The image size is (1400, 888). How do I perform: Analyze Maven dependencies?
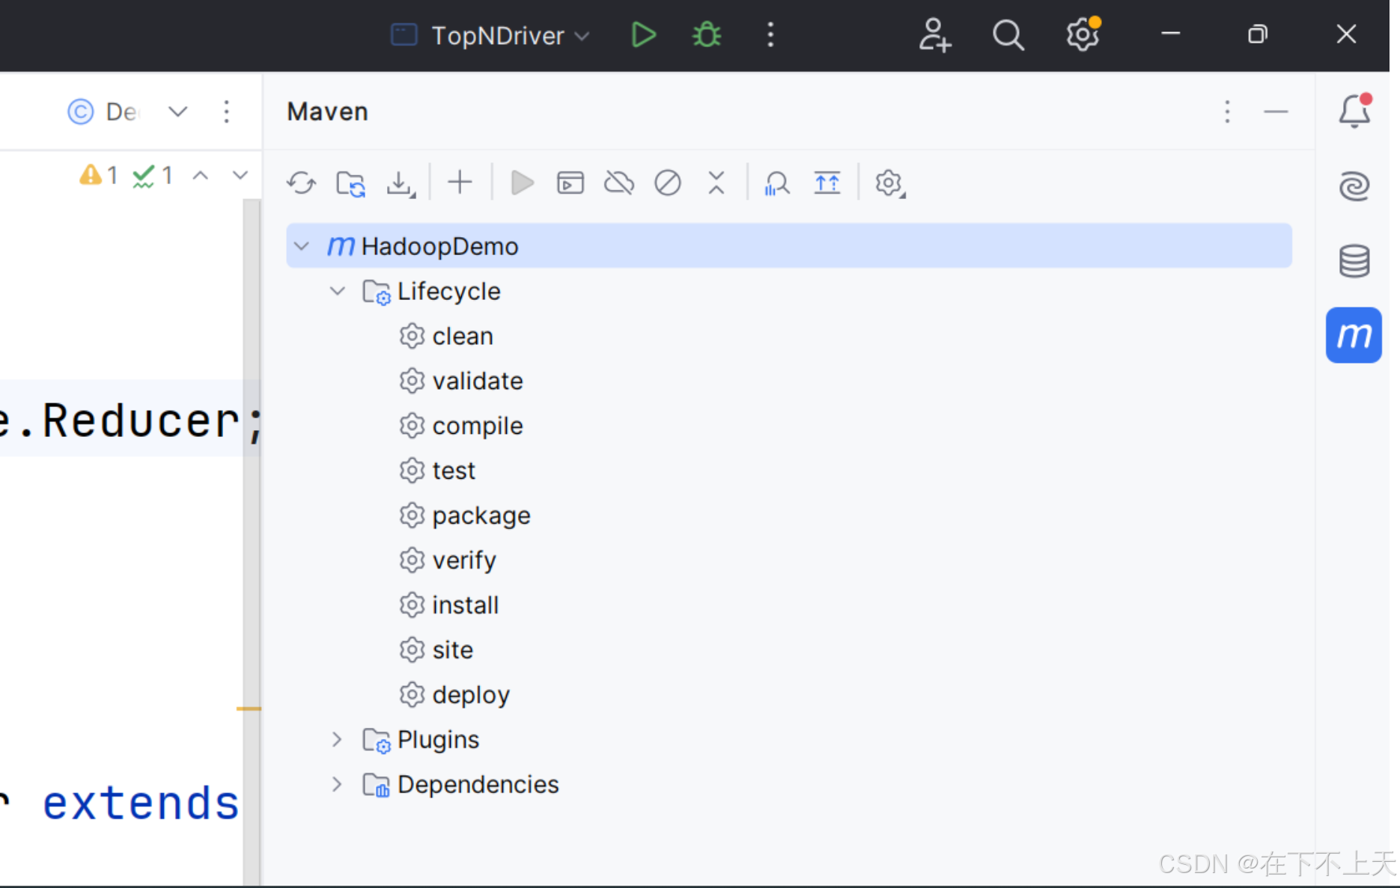(777, 183)
